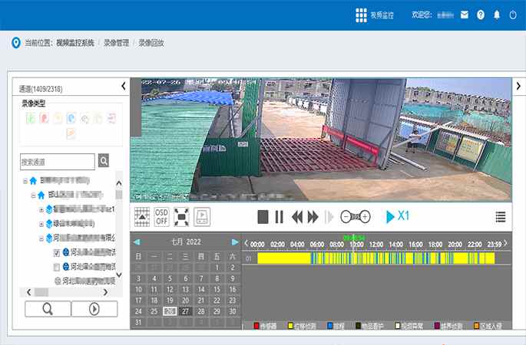Pause the recording playback
The height and width of the screenshot is (345, 526).
[x=280, y=217]
